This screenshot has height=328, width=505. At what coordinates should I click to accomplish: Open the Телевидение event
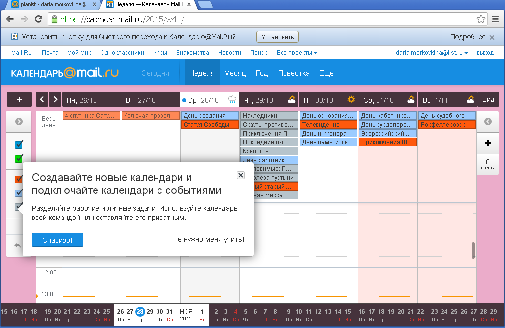click(328, 125)
